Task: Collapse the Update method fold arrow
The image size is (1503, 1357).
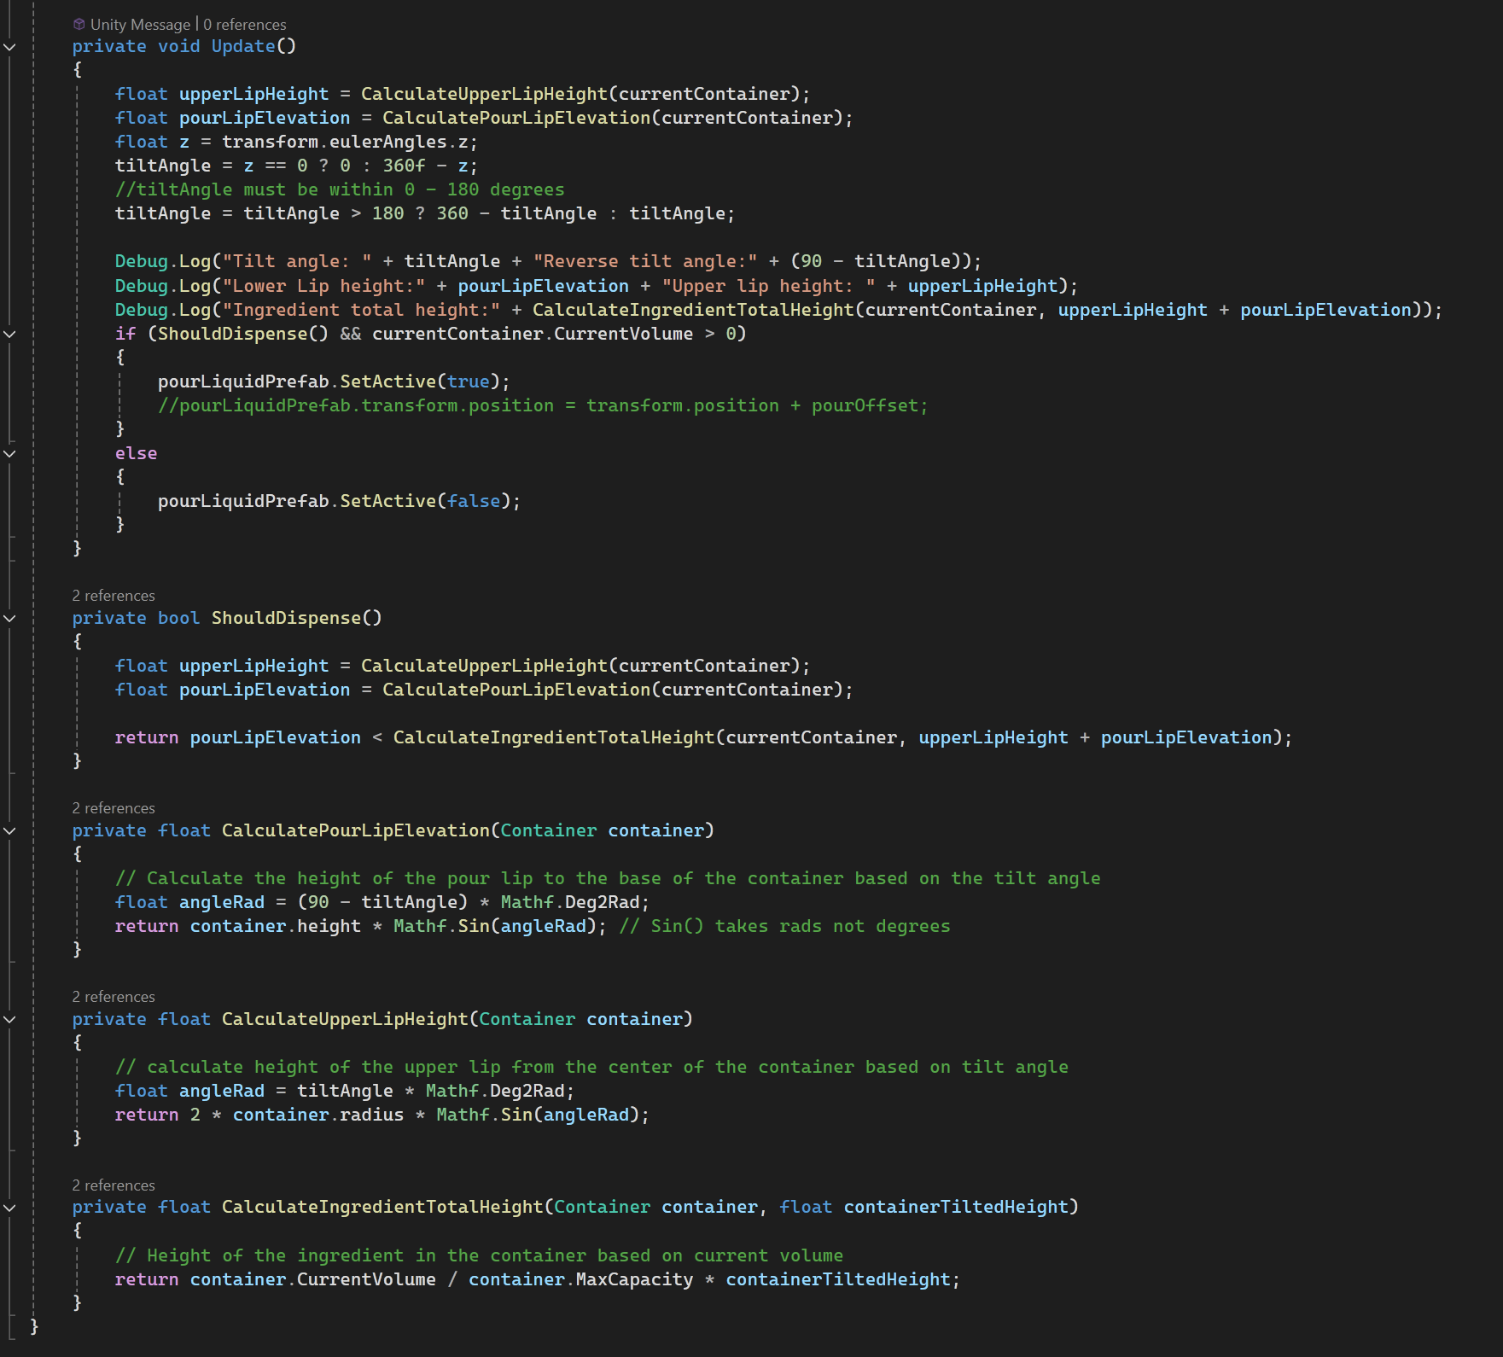Action: coord(9,47)
